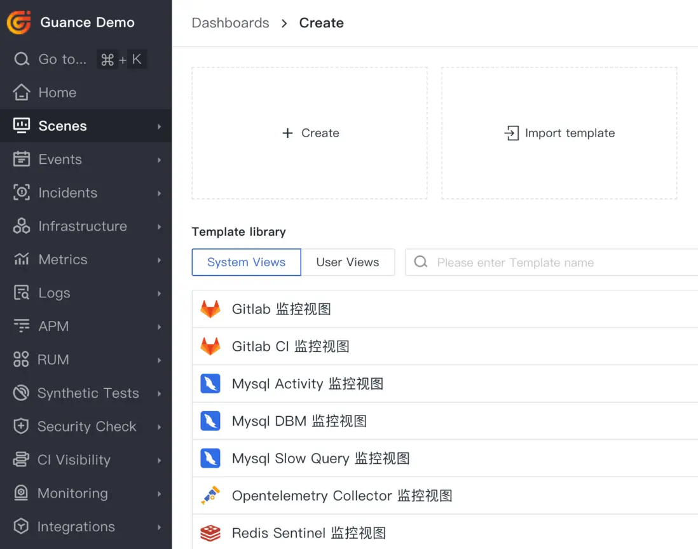Click the Gitlab 监控视图 fox icon
The width and height of the screenshot is (698, 549).
pyautogui.click(x=210, y=309)
